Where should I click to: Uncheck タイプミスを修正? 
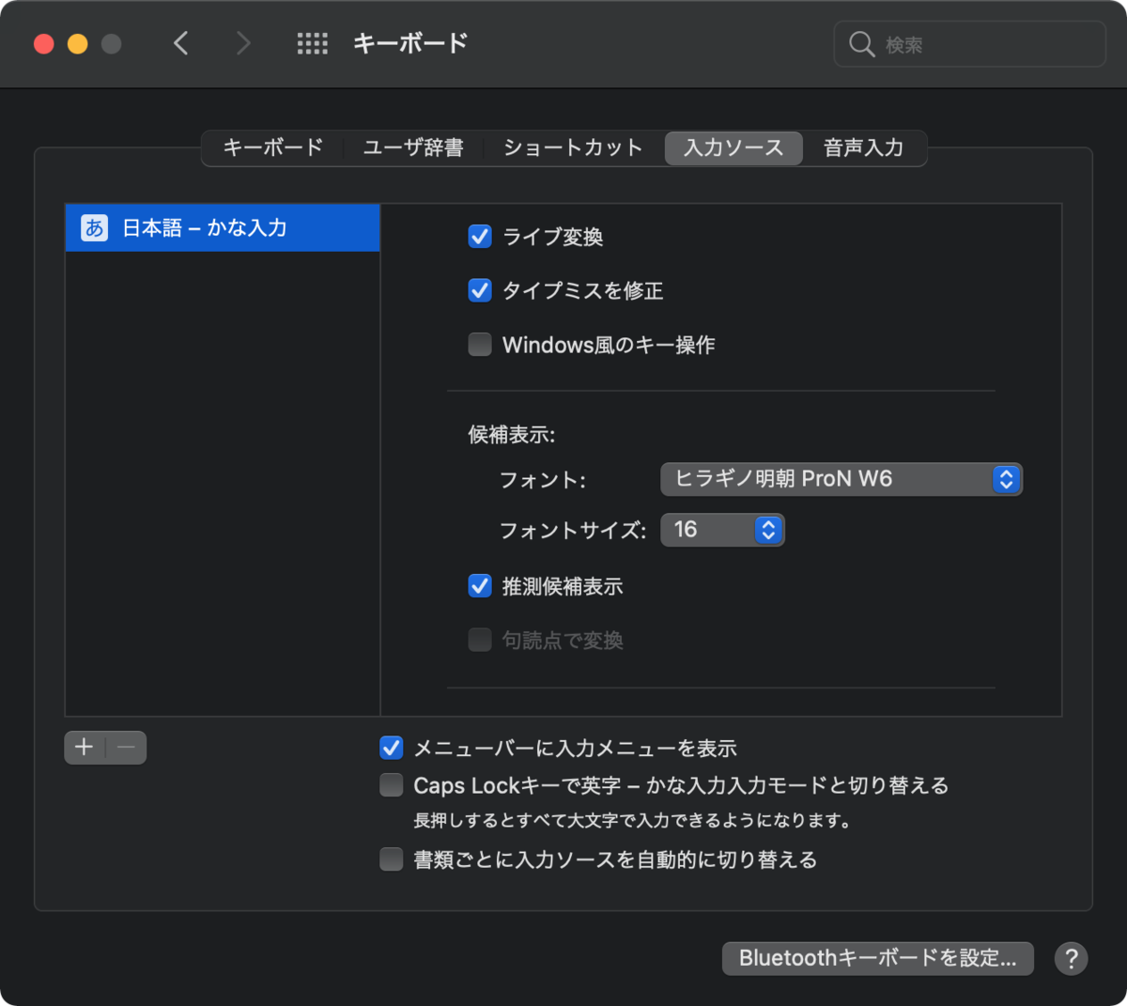coord(480,290)
